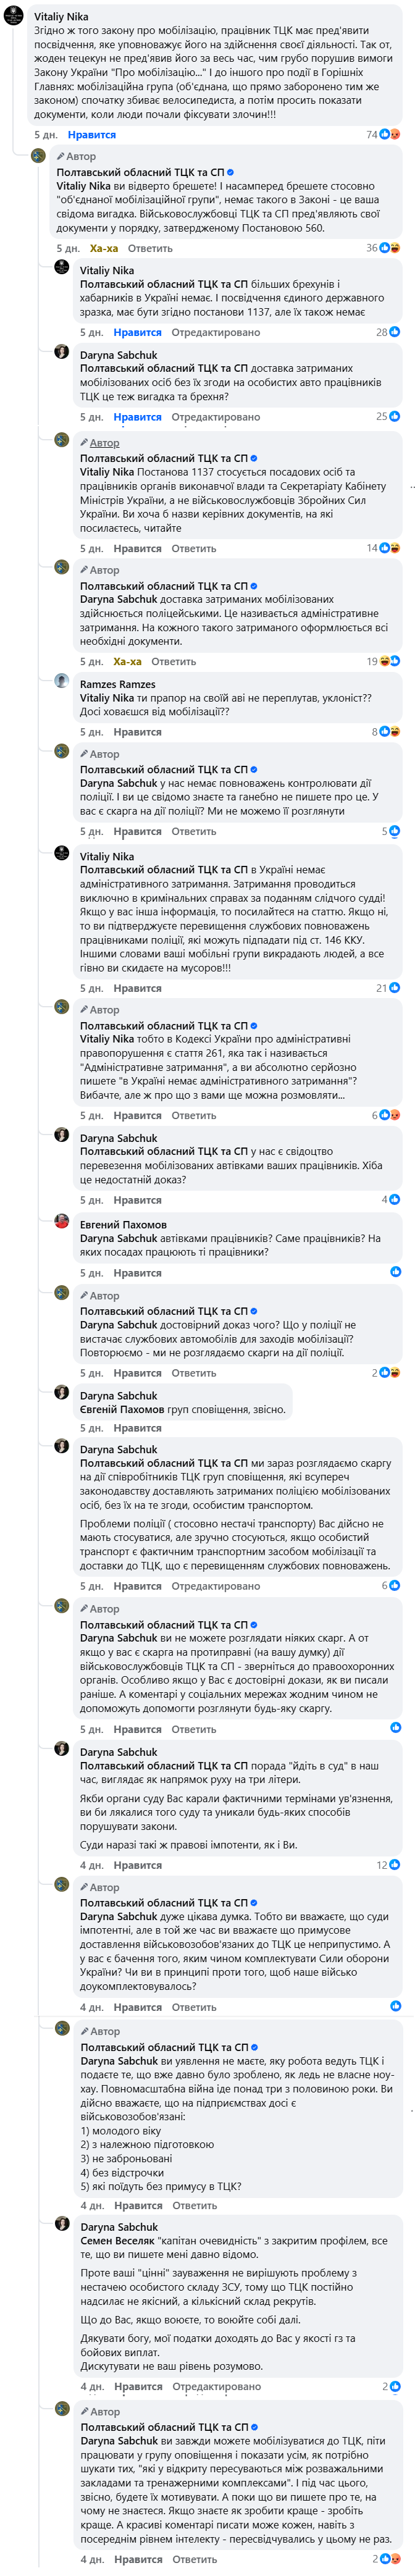Toggle Нравится under Ramzes Ramzes' comment
The height and width of the screenshot is (2576, 415).
point(137,732)
